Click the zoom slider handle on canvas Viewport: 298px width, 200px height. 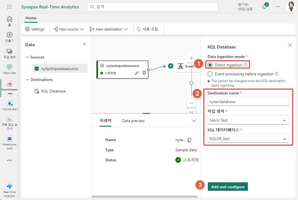[x=192, y=83]
